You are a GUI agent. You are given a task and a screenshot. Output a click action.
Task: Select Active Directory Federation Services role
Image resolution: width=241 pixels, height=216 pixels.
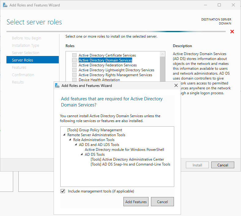pyautogui.click(x=74, y=65)
